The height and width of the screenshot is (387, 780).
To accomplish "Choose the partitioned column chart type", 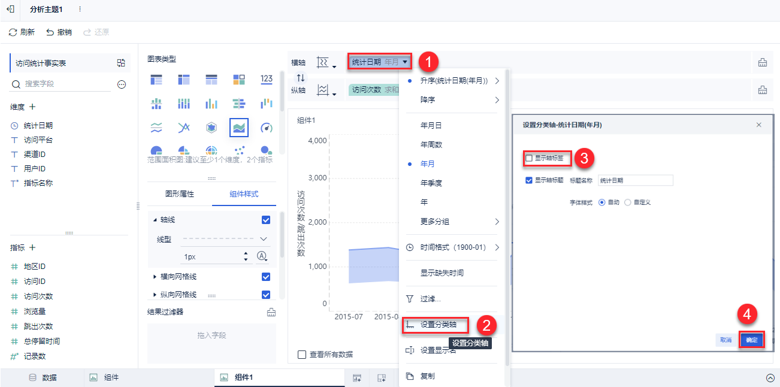I will coord(156,104).
